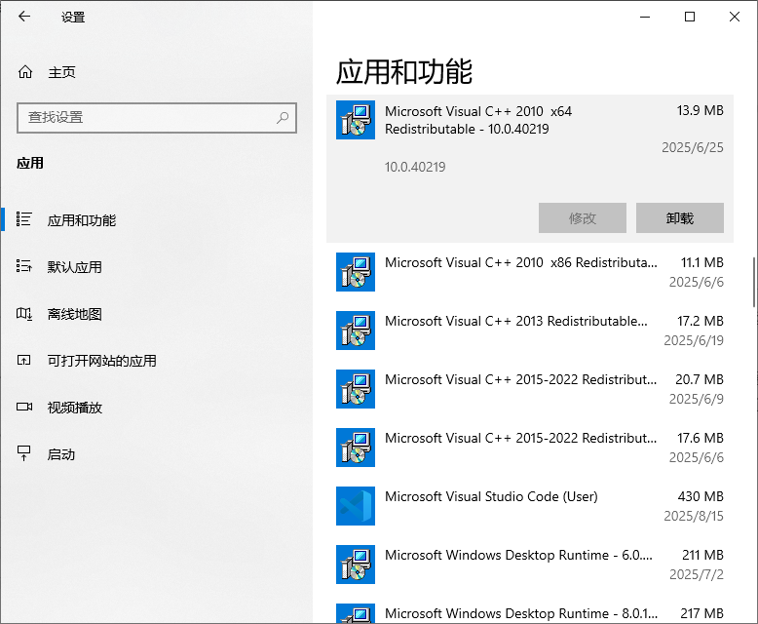Click the Visual C++ 2010 x64 installer icon
This screenshot has height=624, width=758.
coord(356,120)
